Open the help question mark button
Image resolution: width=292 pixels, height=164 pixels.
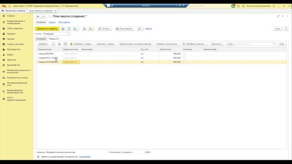pos(286,29)
